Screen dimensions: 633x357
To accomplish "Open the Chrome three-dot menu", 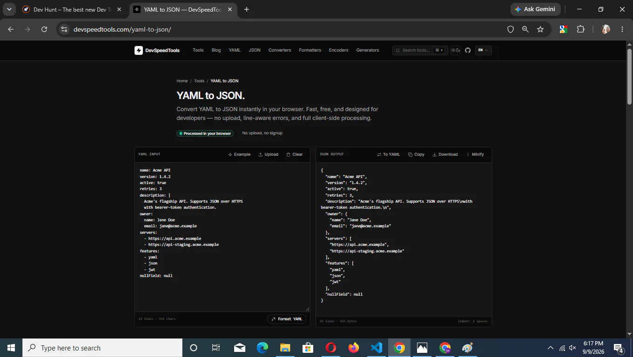I will click(622, 29).
